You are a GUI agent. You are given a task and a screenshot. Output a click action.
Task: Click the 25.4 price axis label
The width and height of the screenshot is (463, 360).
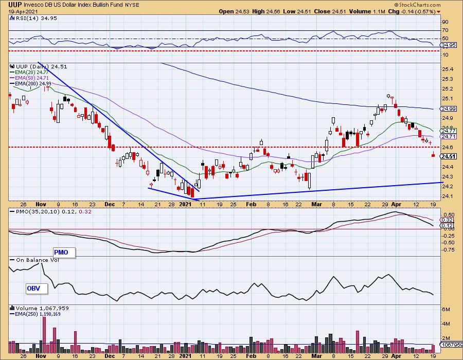click(x=448, y=69)
